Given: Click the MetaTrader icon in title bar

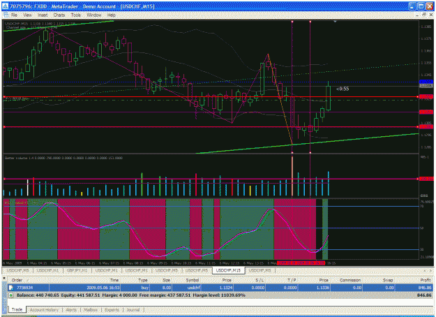Looking at the screenshot, I should pyautogui.click(x=6, y=6).
